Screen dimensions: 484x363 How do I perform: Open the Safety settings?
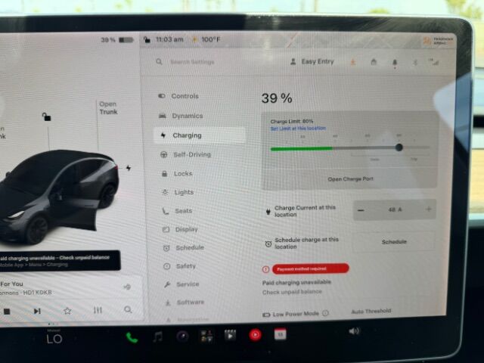179,265
